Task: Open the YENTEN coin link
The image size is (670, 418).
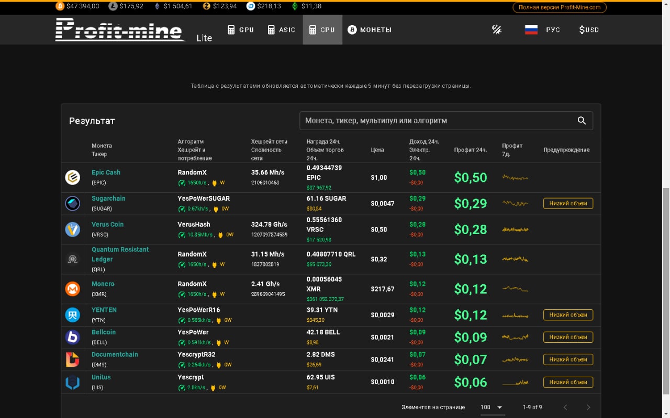Action: pos(104,310)
